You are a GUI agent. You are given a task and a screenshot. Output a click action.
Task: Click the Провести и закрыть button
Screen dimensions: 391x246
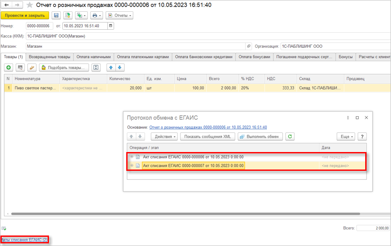25,15
